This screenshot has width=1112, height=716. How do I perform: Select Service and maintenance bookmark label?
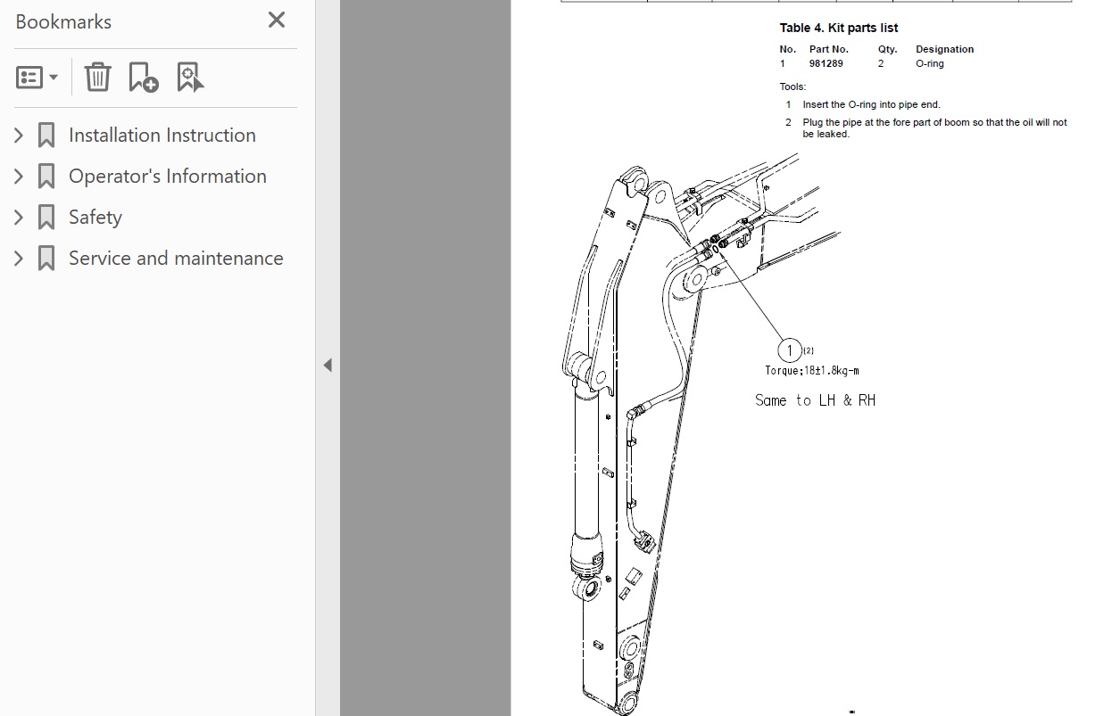[x=176, y=259]
